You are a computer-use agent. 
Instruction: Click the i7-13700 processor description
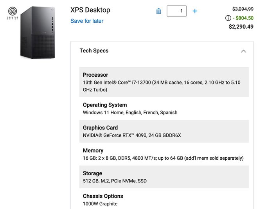click(x=162, y=86)
